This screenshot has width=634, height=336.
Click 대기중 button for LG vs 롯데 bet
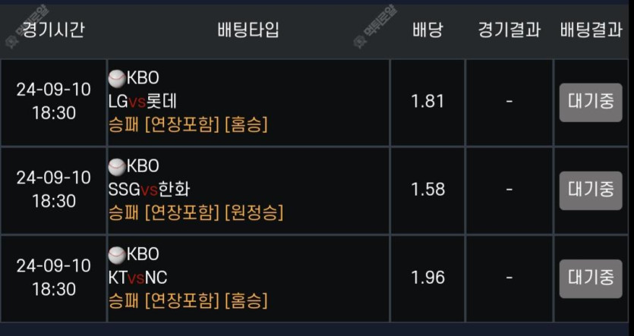point(591,102)
